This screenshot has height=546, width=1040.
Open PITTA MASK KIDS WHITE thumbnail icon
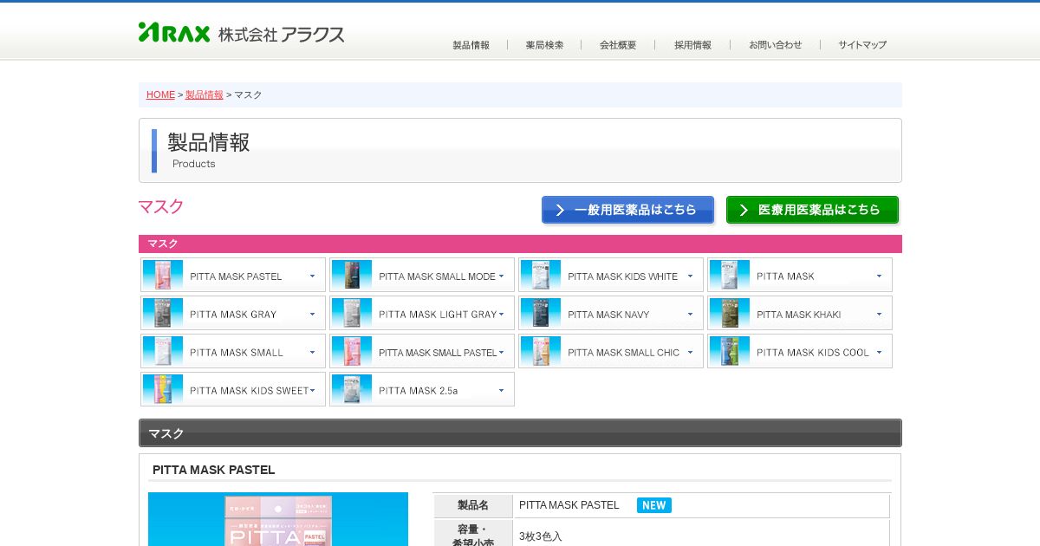point(541,275)
